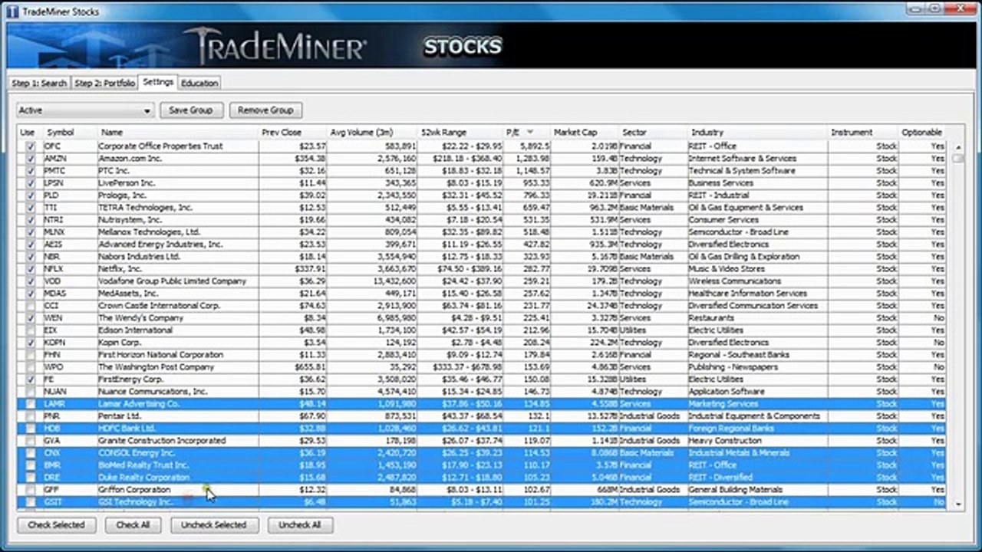Open the Active group dropdown

pyautogui.click(x=85, y=110)
